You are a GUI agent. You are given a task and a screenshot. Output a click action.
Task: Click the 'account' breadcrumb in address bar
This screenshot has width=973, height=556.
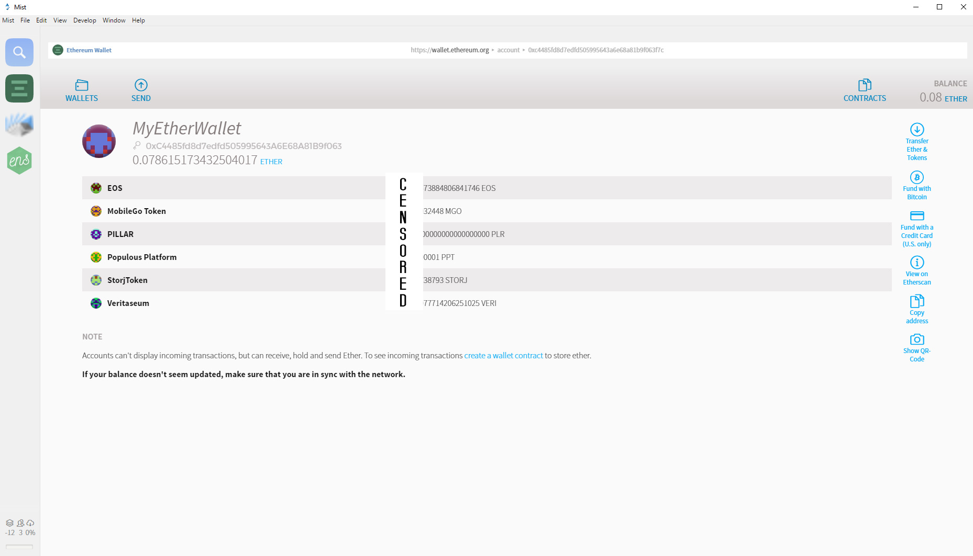[508, 50]
